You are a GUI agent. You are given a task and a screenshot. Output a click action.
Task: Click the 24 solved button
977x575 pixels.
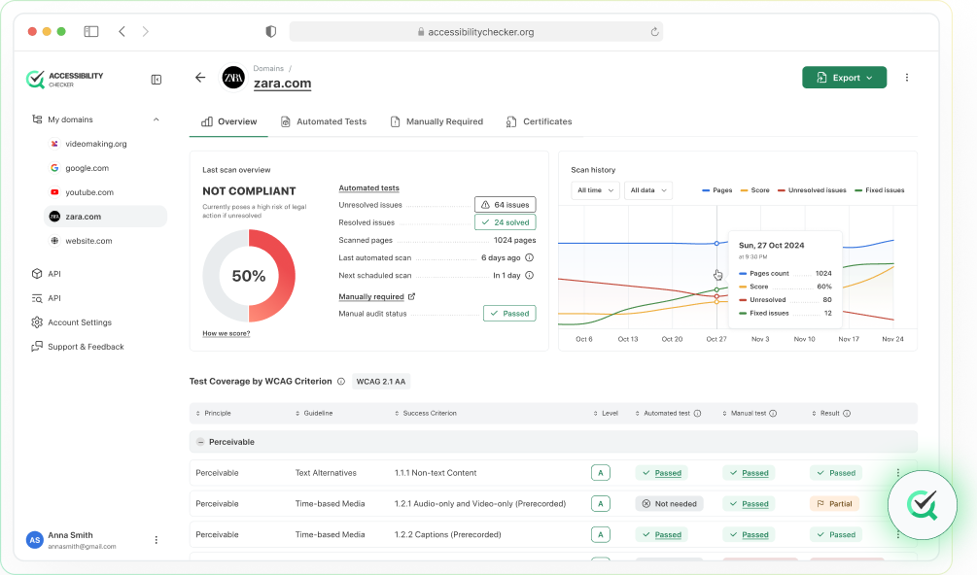pos(506,222)
